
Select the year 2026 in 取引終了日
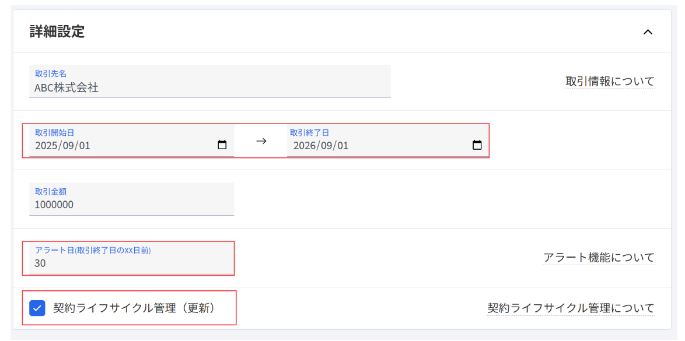pos(305,146)
